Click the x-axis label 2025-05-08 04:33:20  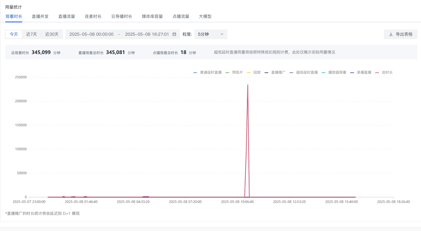click(x=133, y=202)
